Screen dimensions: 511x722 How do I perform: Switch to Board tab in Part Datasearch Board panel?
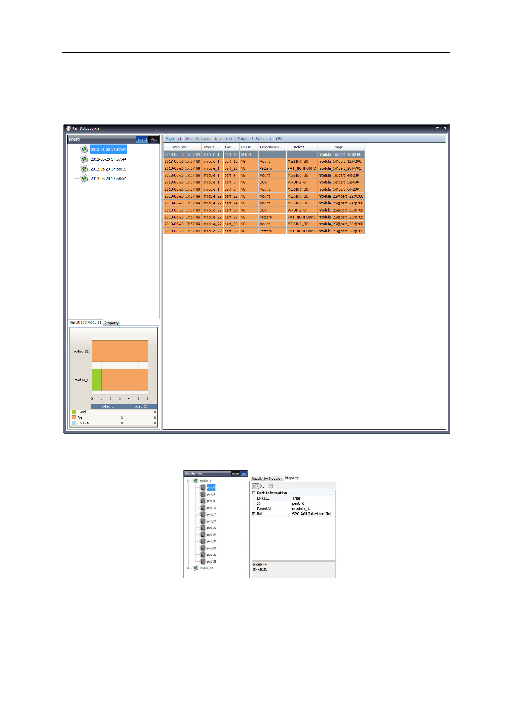(142, 139)
